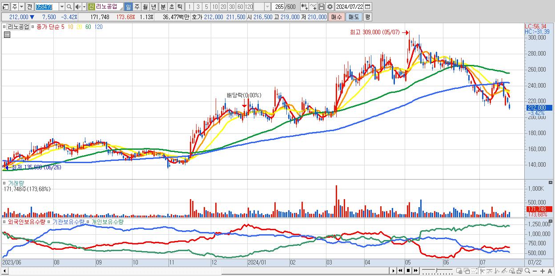
Task: Adjust the replay speed slider
Action: coord(437,270)
